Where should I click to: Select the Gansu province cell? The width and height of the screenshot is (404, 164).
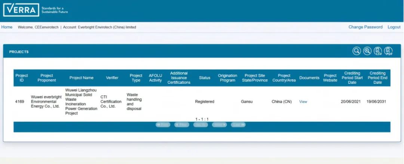pos(247,101)
